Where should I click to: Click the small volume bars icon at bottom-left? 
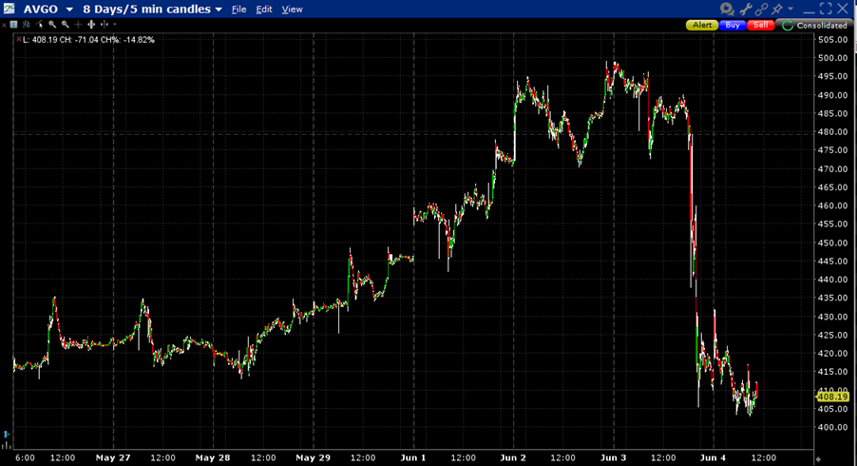tap(6, 445)
